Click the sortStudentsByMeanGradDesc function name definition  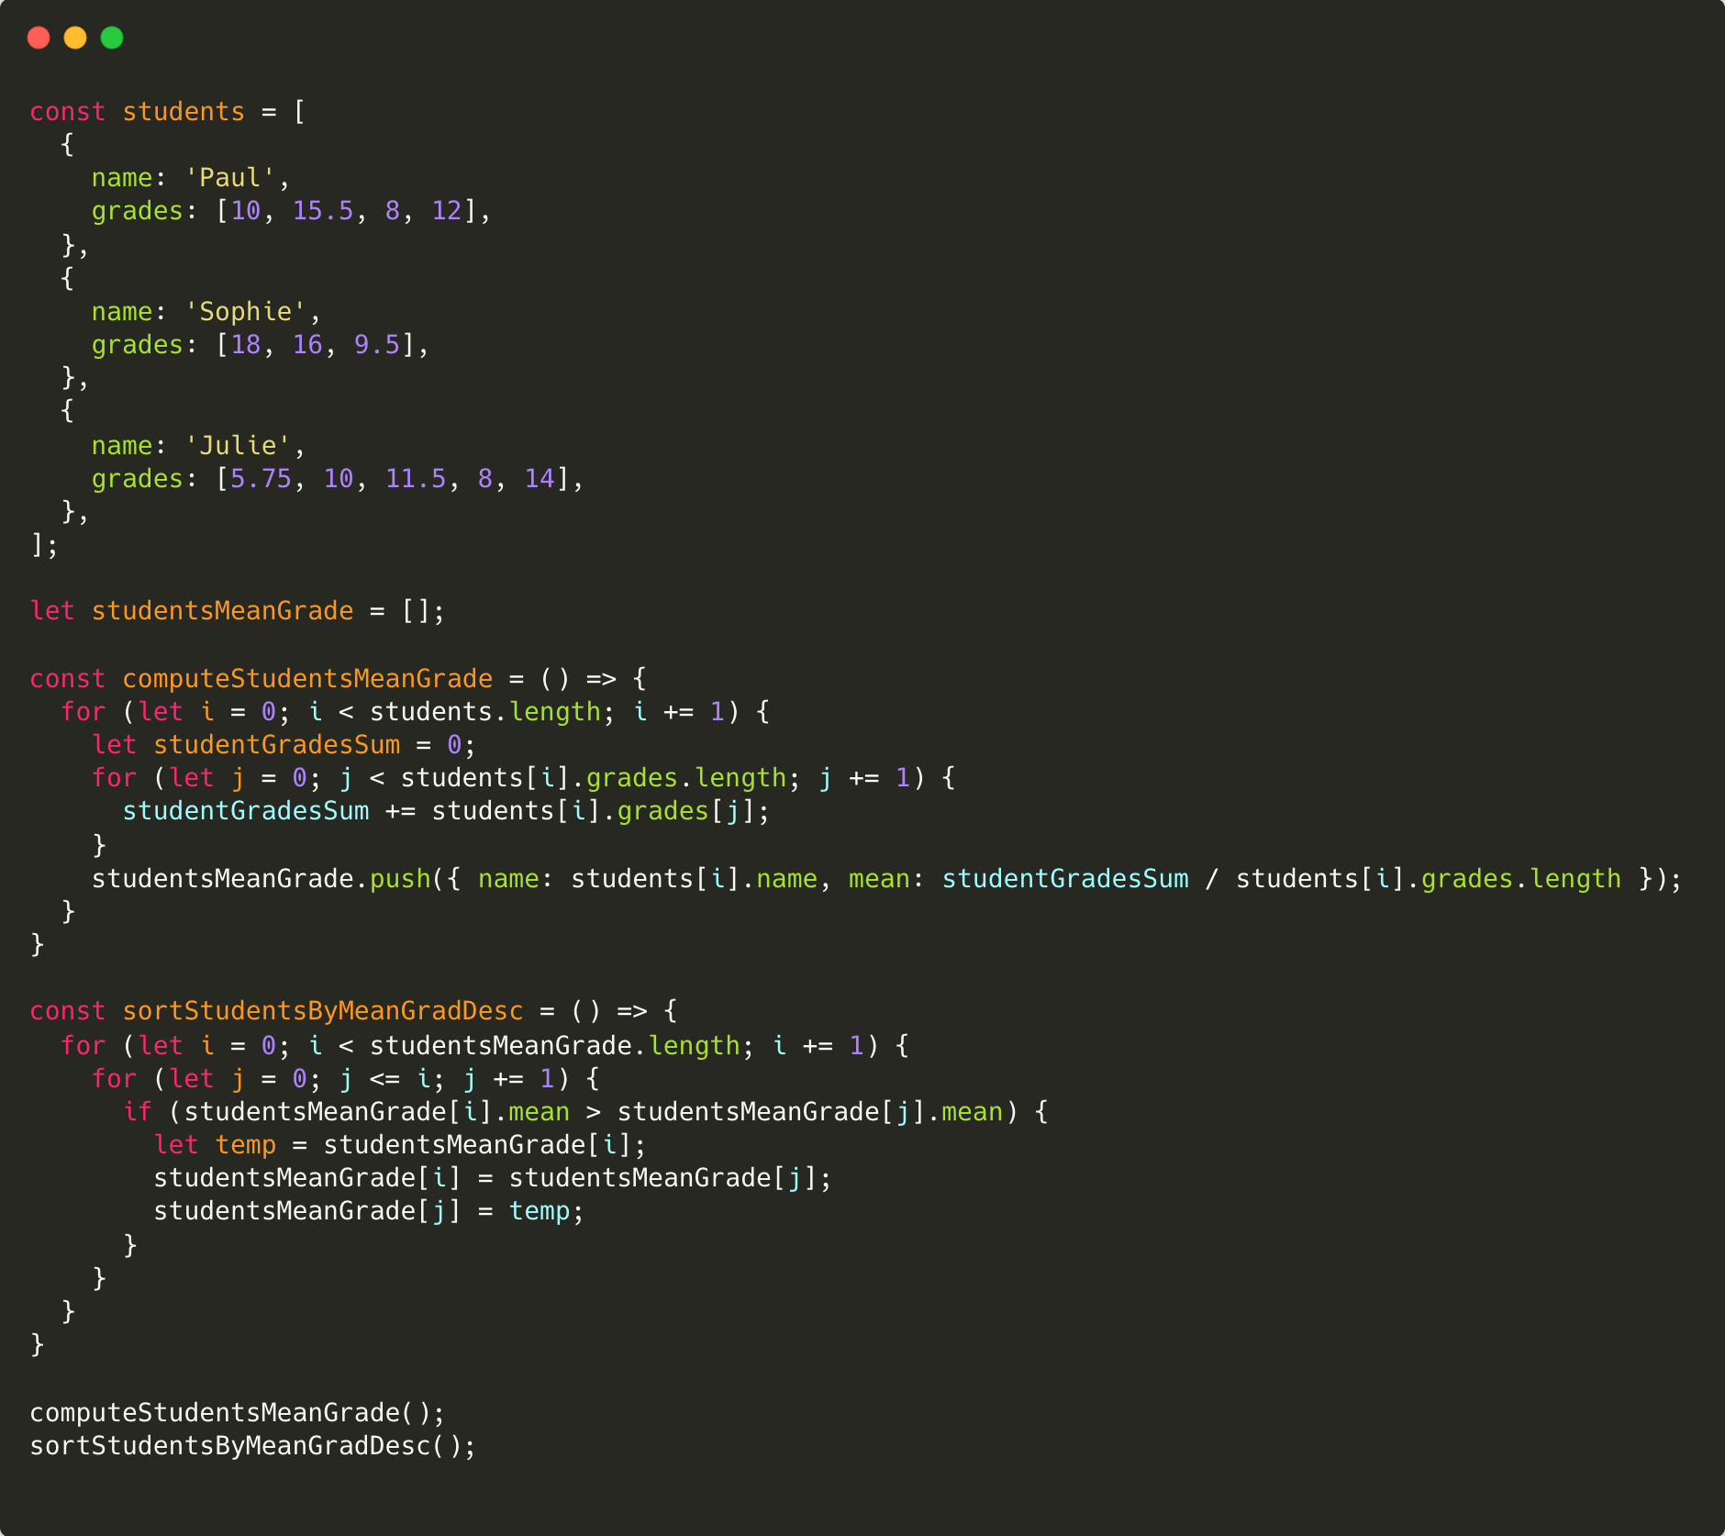(x=323, y=1011)
